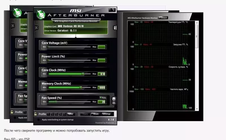Click the 'Частота ядра, МГц' graph
Image resolution: width=226 pixels, height=140 pixels.
[x=161, y=100]
